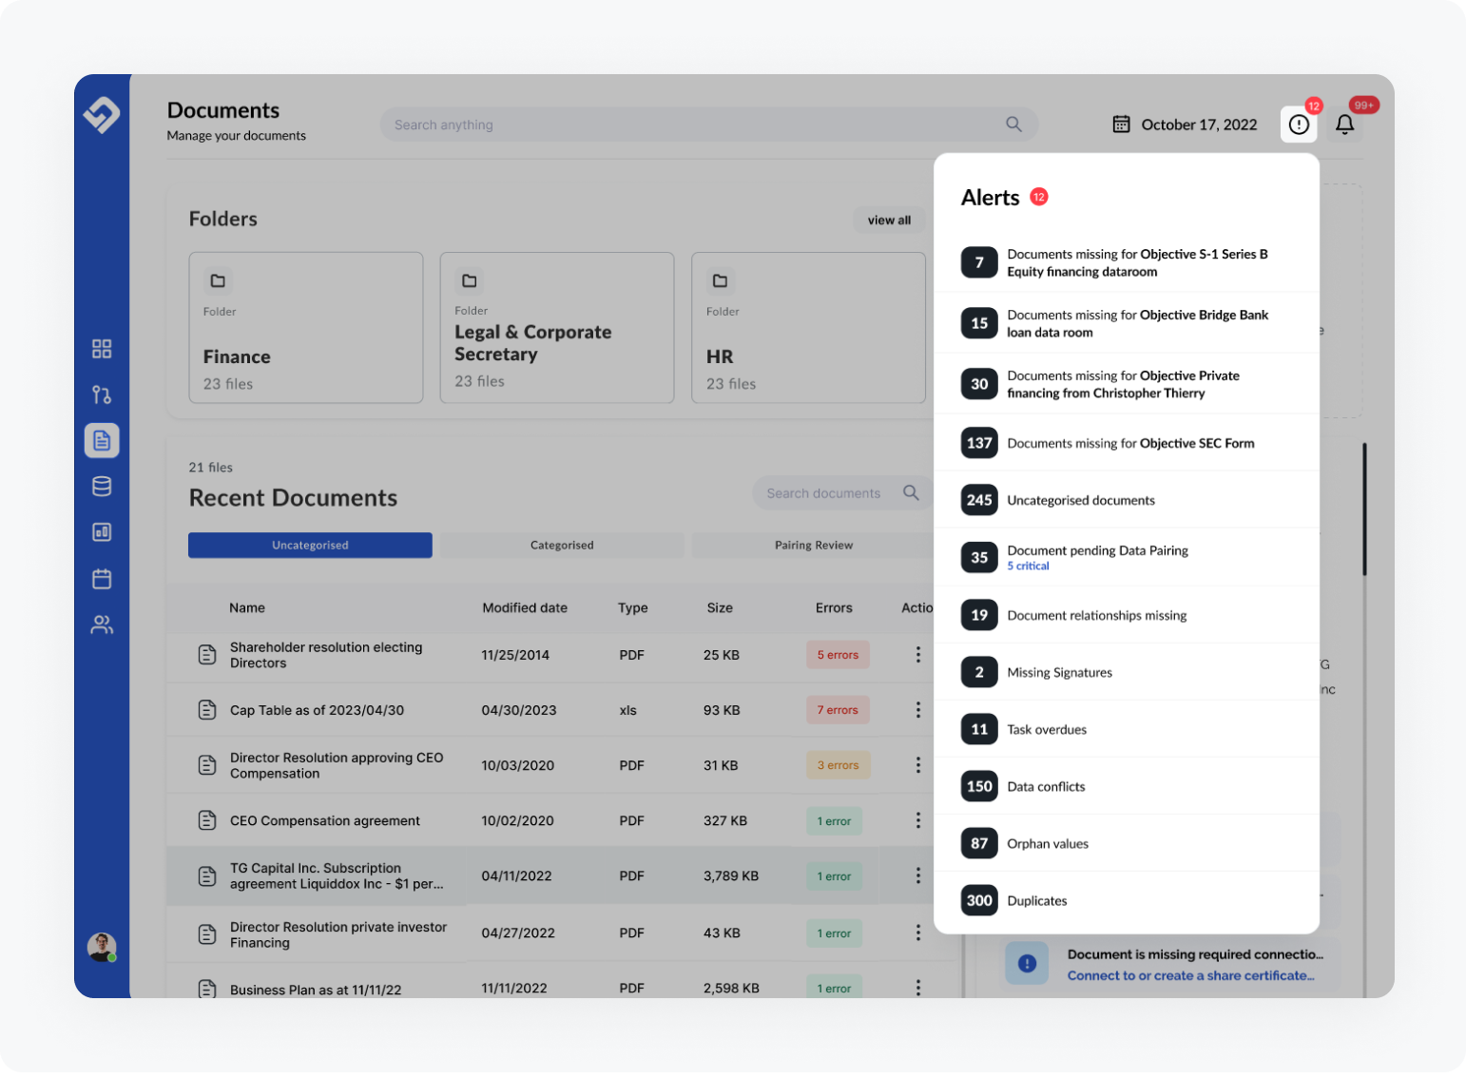Image resolution: width=1466 pixels, height=1078 pixels.
Task: Open actions menu for Business Plan row
Action: [917, 988]
